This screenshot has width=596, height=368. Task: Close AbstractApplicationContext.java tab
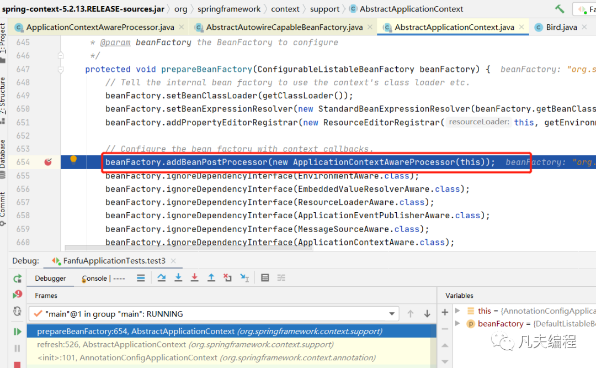(521, 27)
